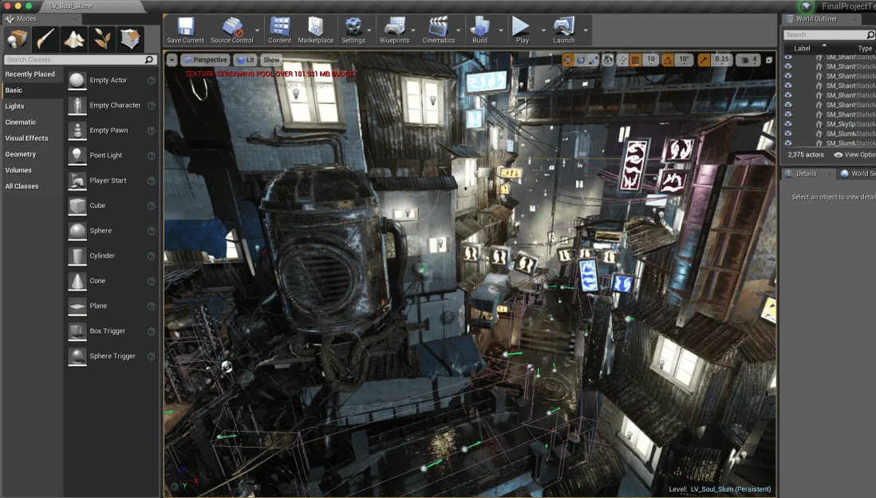Open rotation snap 10° dropdown
Image resolution: width=876 pixels, height=498 pixels.
click(x=684, y=60)
